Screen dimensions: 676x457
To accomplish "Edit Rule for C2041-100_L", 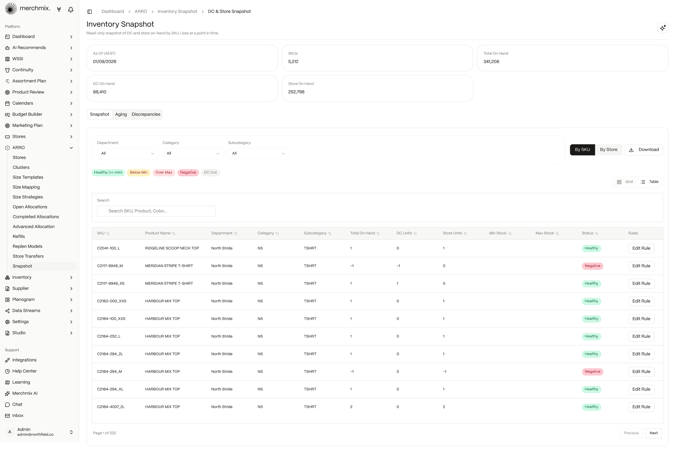I will click(641, 248).
